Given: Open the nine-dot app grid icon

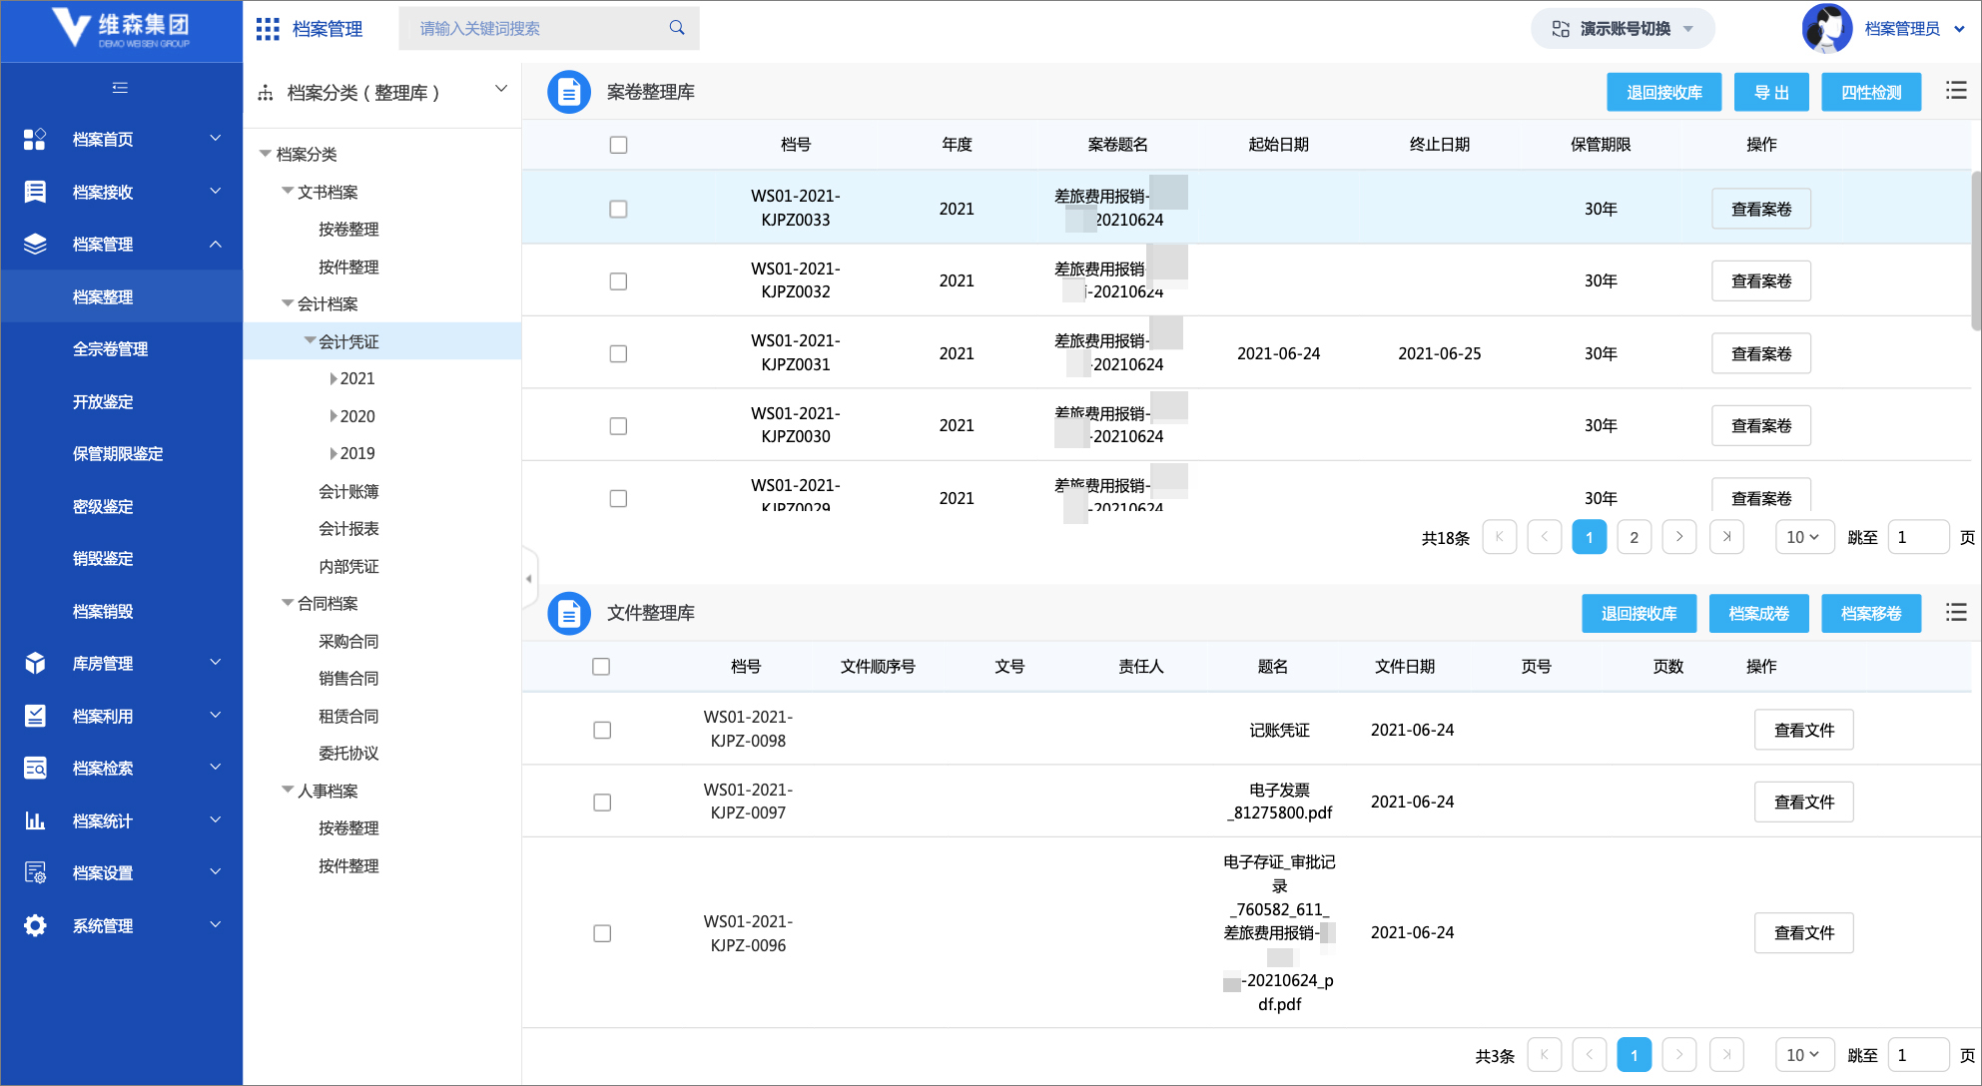Looking at the screenshot, I should coord(268,29).
